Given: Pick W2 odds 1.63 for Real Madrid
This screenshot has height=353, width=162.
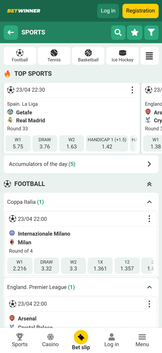Looking at the screenshot, I should click(x=72, y=143).
